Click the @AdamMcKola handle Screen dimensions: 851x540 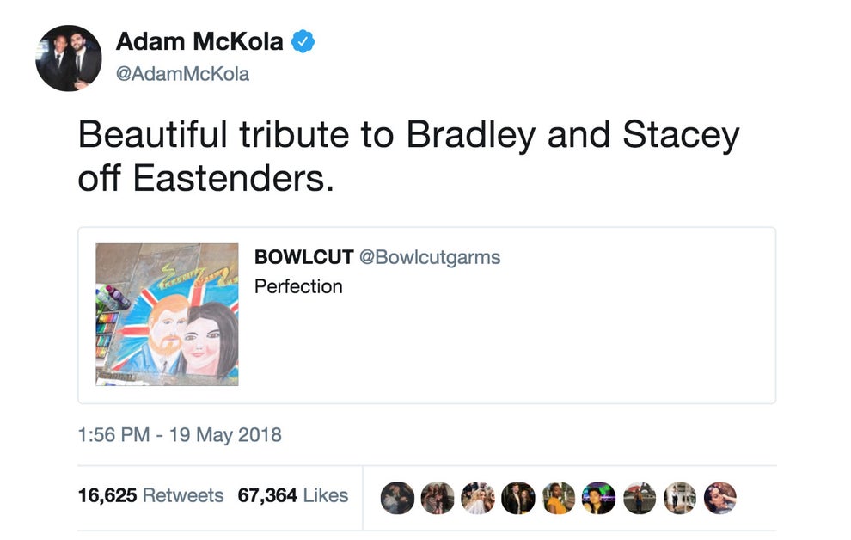tap(181, 73)
